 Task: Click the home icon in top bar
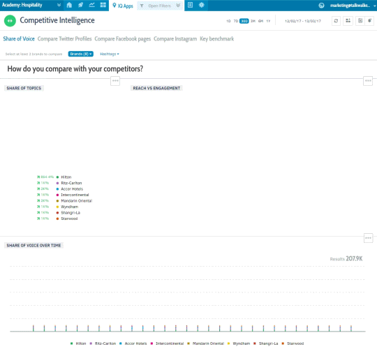point(69,5)
